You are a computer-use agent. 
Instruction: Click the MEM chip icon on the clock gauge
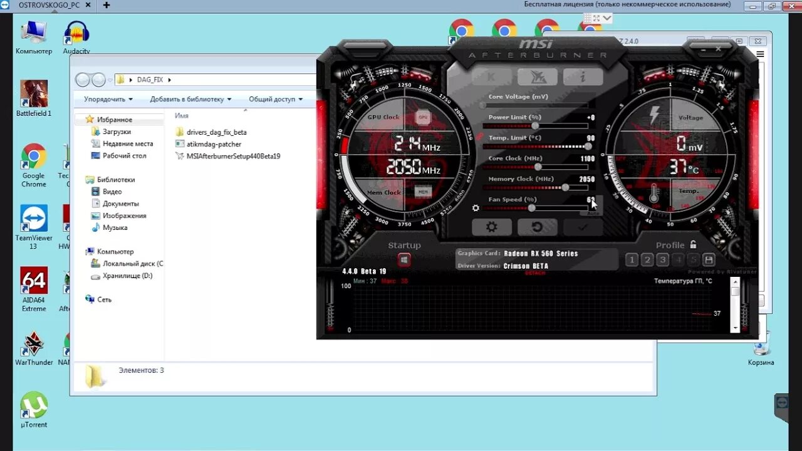(424, 192)
